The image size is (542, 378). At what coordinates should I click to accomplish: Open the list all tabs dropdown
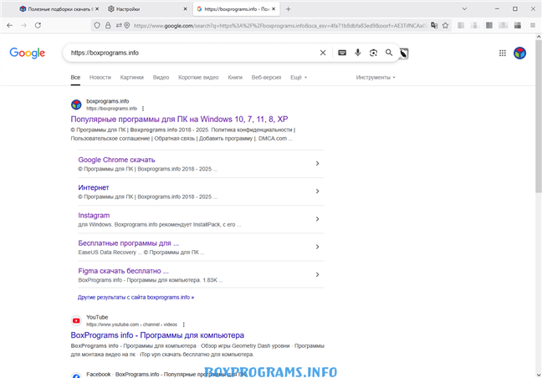464,9
